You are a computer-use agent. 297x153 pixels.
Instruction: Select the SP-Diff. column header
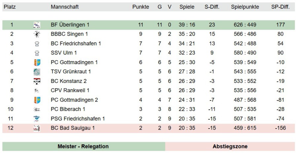[x=280, y=7]
